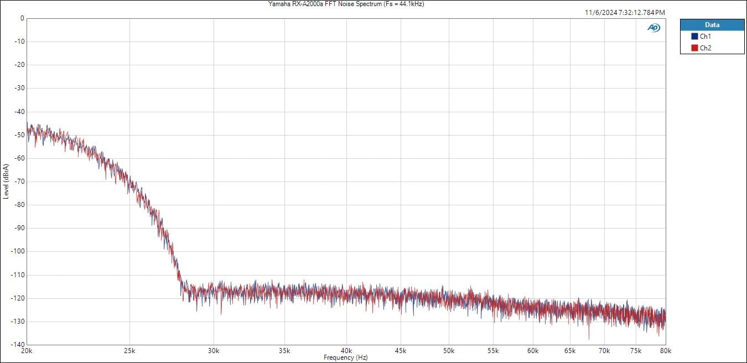The image size is (747, 363).
Task: Click the Data legend header
Action: 712,25
